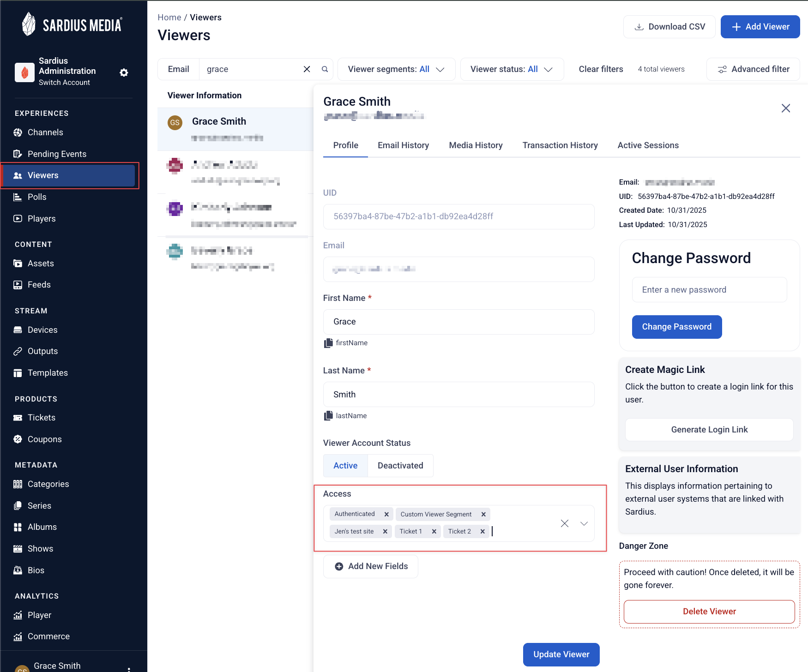808x672 pixels.
Task: Open account settings gear icon
Action: click(x=124, y=72)
